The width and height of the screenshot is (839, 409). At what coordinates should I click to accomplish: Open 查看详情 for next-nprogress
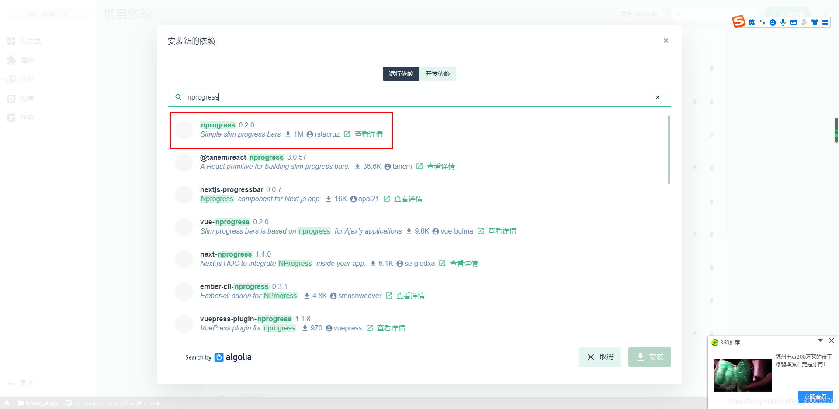pyautogui.click(x=464, y=264)
